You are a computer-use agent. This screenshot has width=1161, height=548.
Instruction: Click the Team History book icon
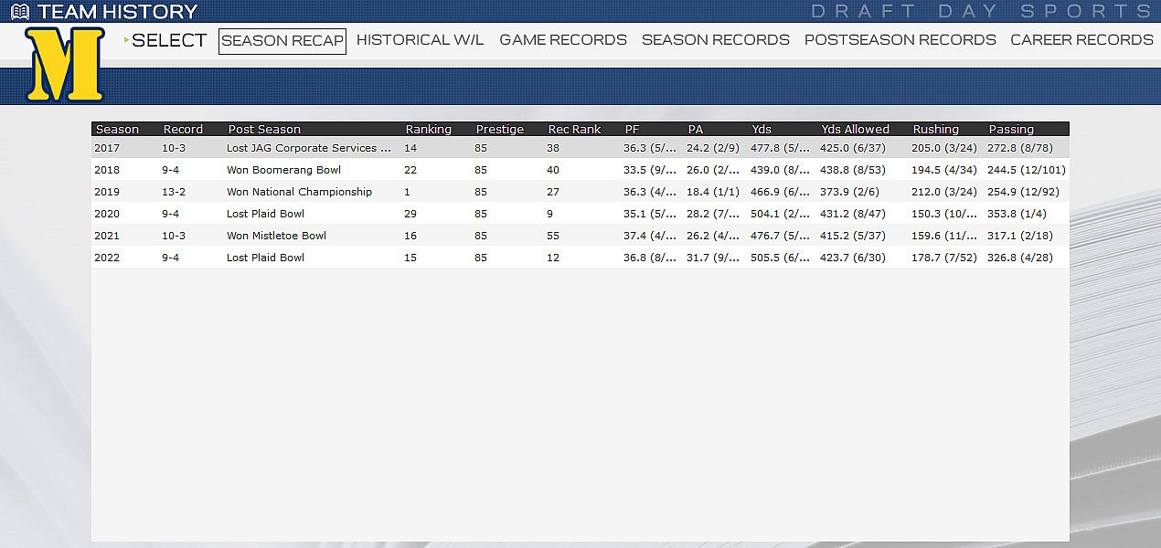tap(20, 12)
